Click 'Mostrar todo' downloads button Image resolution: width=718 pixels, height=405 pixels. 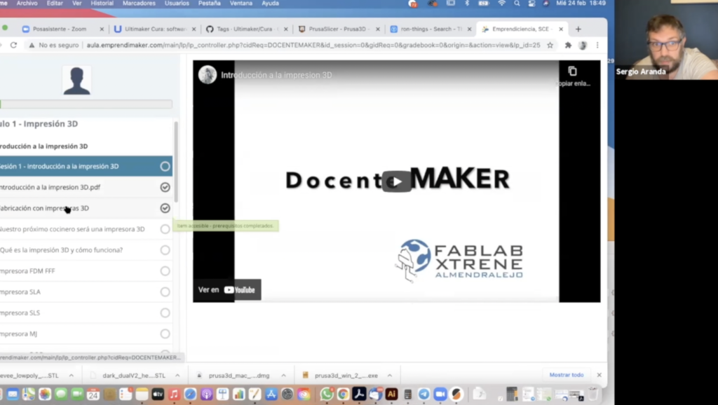(x=567, y=375)
